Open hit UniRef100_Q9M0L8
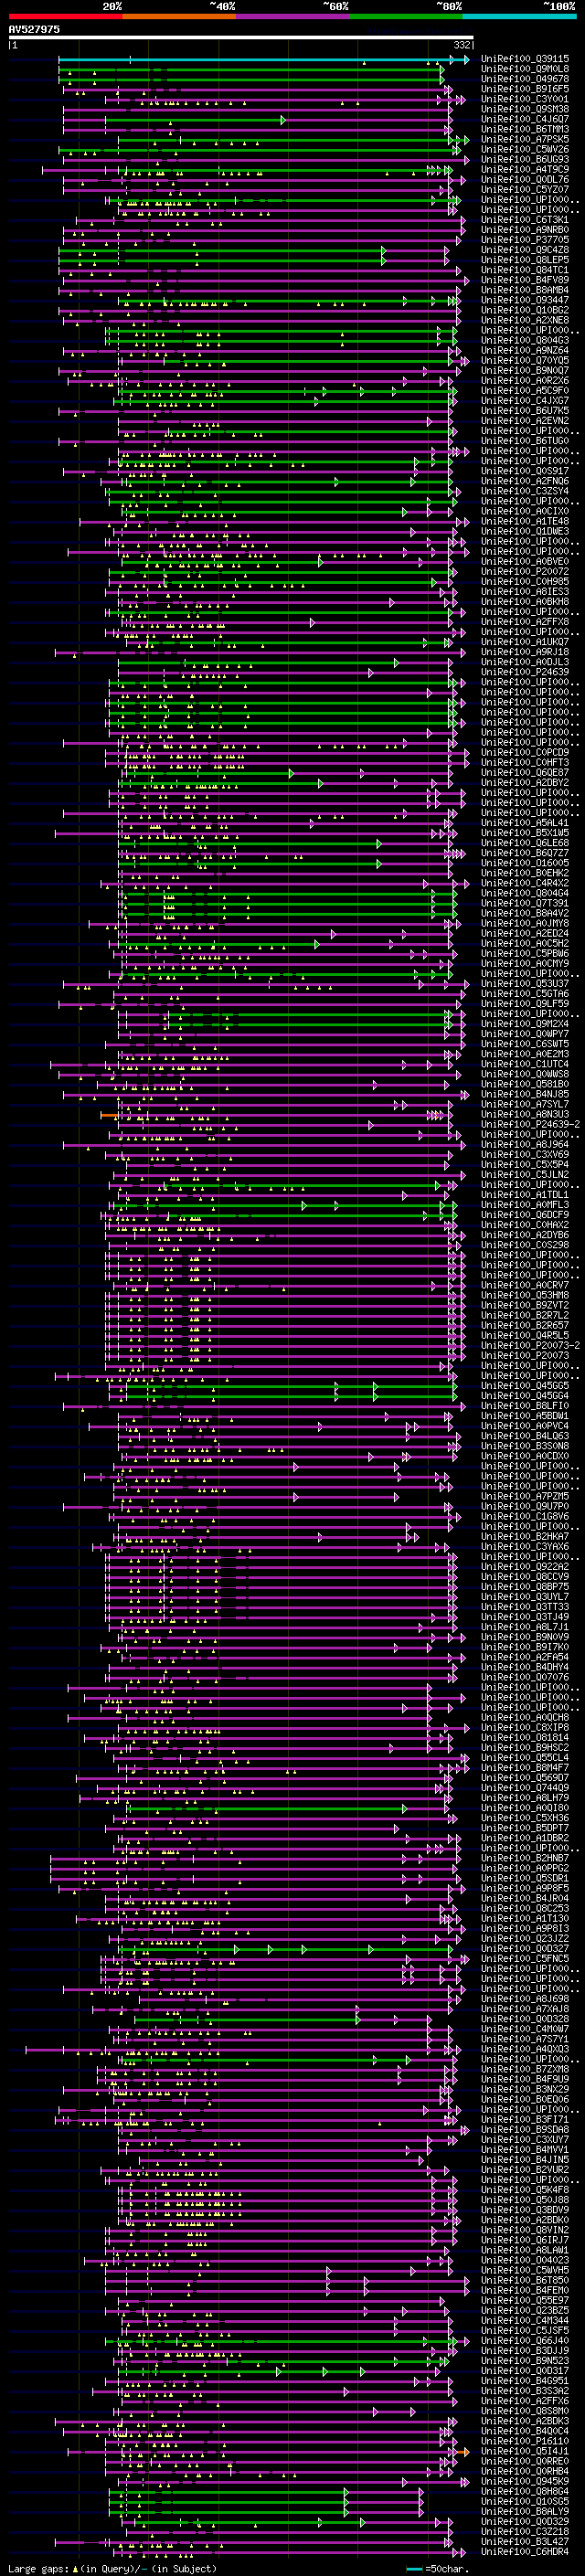Viewport: 585px width, 2576px height. pyautogui.click(x=525, y=69)
